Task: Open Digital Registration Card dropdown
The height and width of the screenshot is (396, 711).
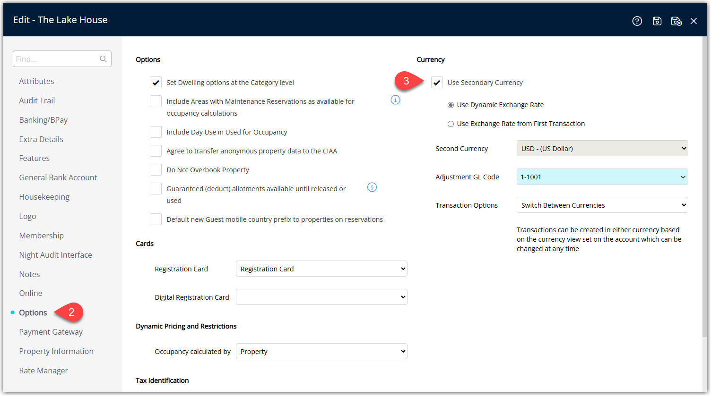Action: pyautogui.click(x=321, y=297)
